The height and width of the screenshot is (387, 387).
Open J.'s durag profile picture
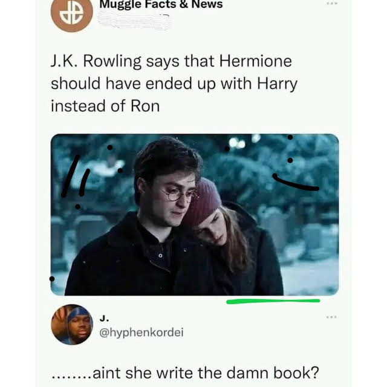pos(72,325)
